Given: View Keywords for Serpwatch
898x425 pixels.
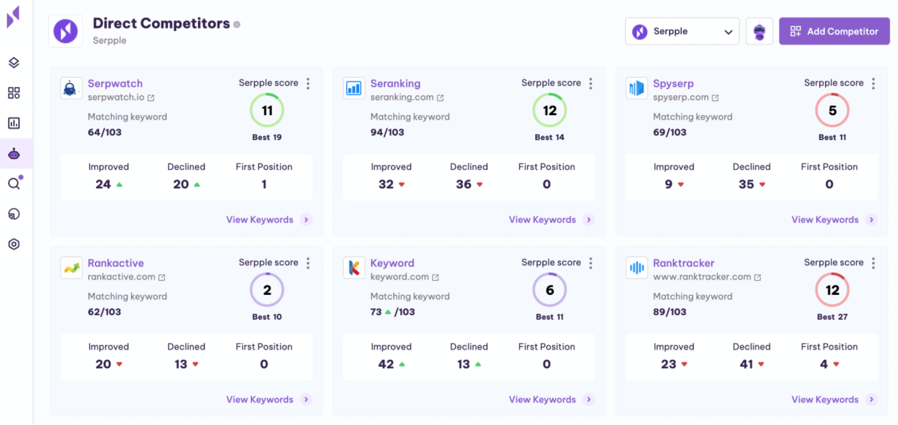Looking at the screenshot, I should pos(269,220).
